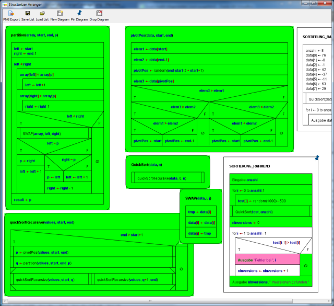Select the SORTIERUNG_RAHMEN3 diagram title
This screenshot has width=334, height=306.
pyautogui.click(x=249, y=166)
